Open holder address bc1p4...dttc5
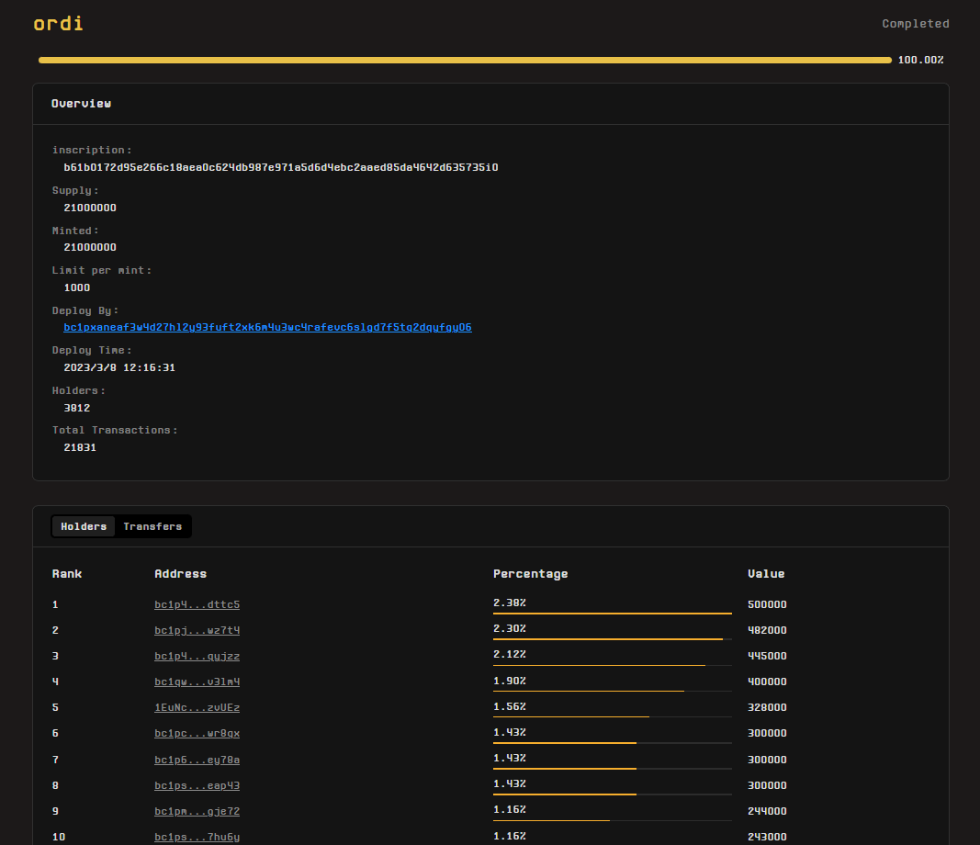This screenshot has width=980, height=845. (x=197, y=604)
